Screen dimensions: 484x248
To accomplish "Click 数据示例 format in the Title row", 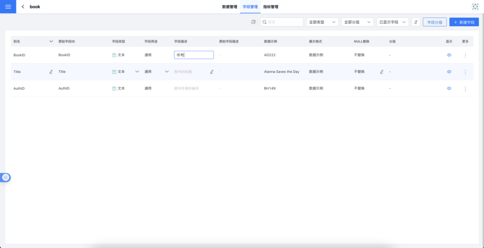I will 316,72.
